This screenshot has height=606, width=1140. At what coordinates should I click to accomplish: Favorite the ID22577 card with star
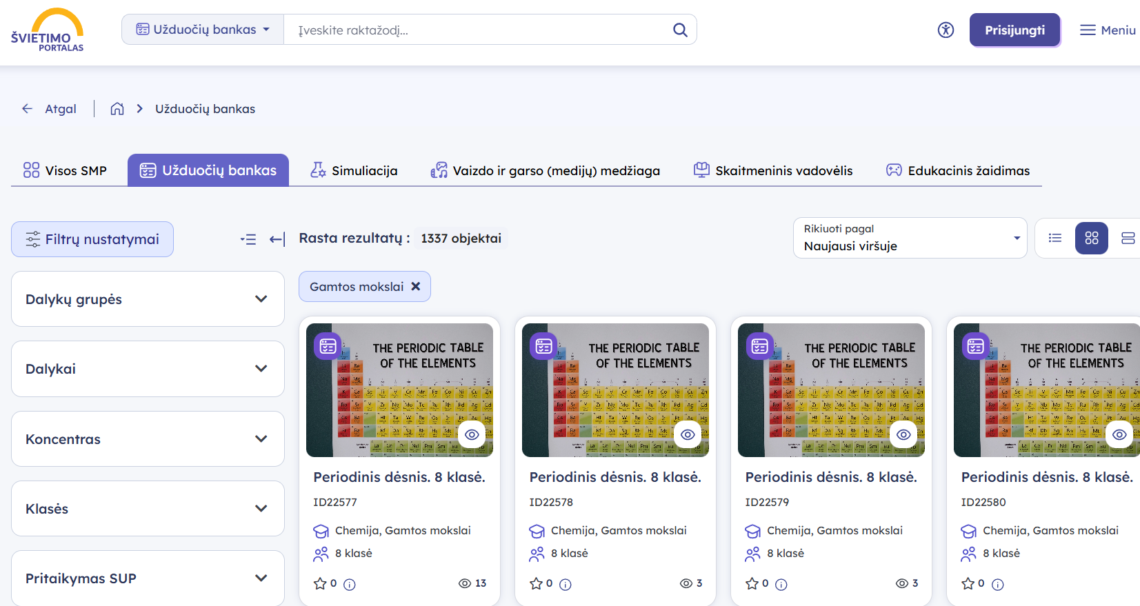click(320, 584)
